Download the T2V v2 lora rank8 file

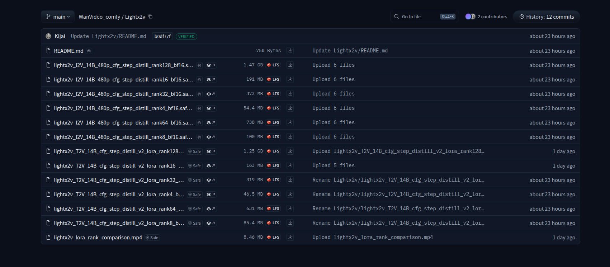(x=290, y=223)
